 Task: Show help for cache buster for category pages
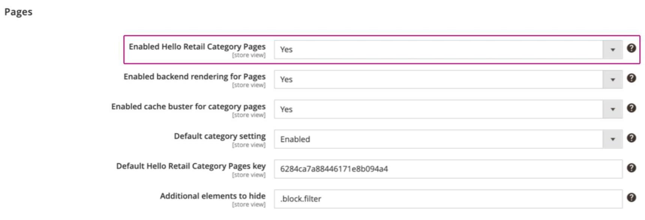(x=631, y=108)
